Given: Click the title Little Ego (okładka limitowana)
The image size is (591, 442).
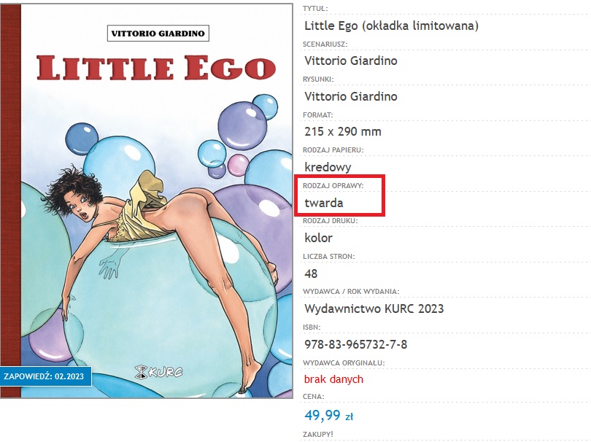Looking at the screenshot, I should [391, 26].
